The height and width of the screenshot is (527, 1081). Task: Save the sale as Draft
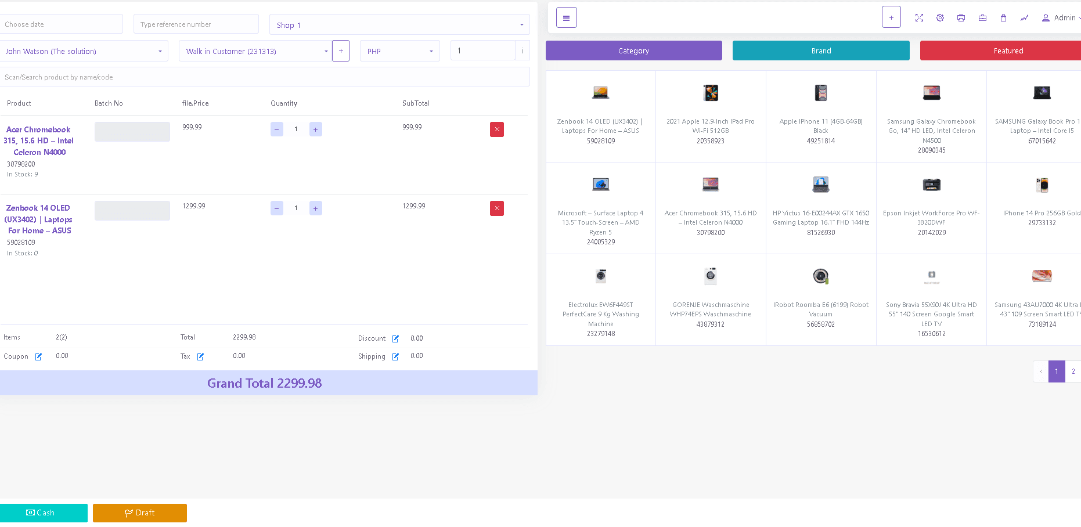point(140,513)
